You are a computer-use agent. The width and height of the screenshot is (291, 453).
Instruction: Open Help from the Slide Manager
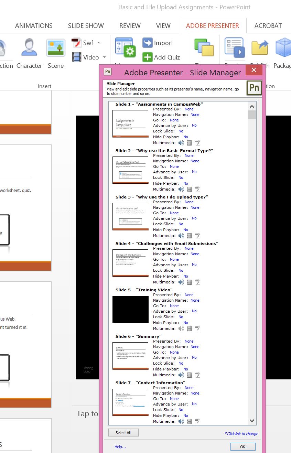click(120, 446)
